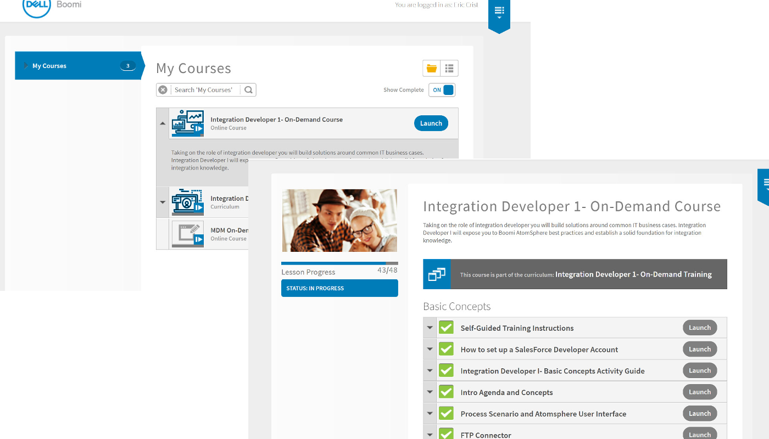
Task: Launch Basic Concepts Activity Guide
Action: 700,370
